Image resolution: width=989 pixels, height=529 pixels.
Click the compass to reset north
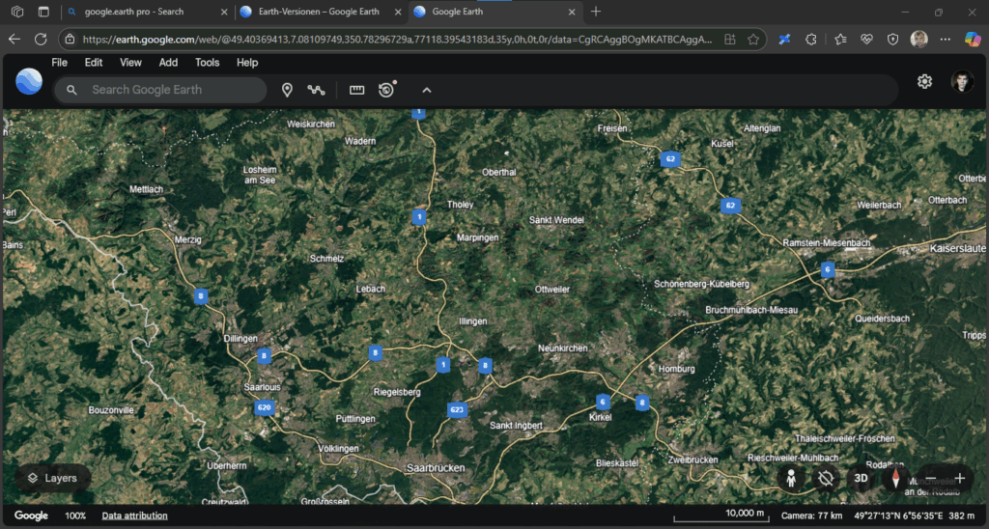click(895, 478)
